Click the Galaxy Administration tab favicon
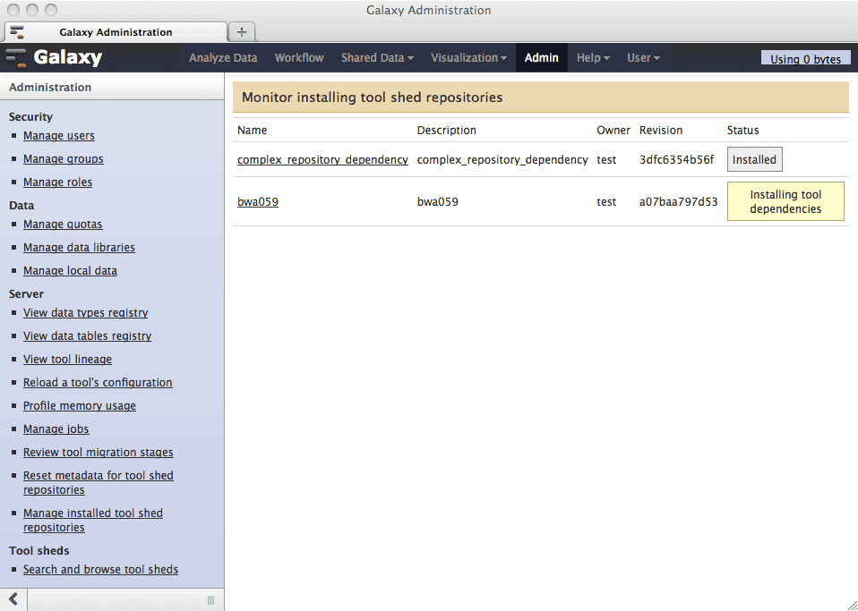The image size is (858, 611). click(17, 32)
